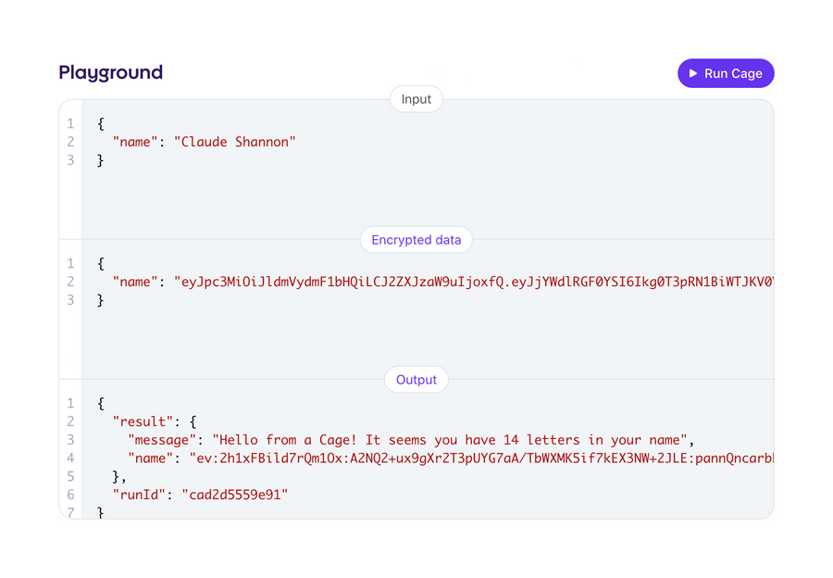Click line number 2 in the Input editor

pyautogui.click(x=70, y=142)
